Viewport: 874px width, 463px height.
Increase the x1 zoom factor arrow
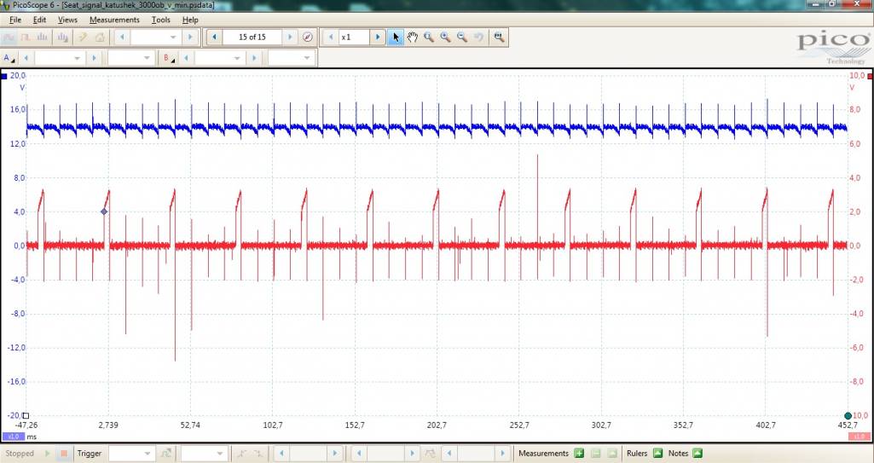(378, 38)
